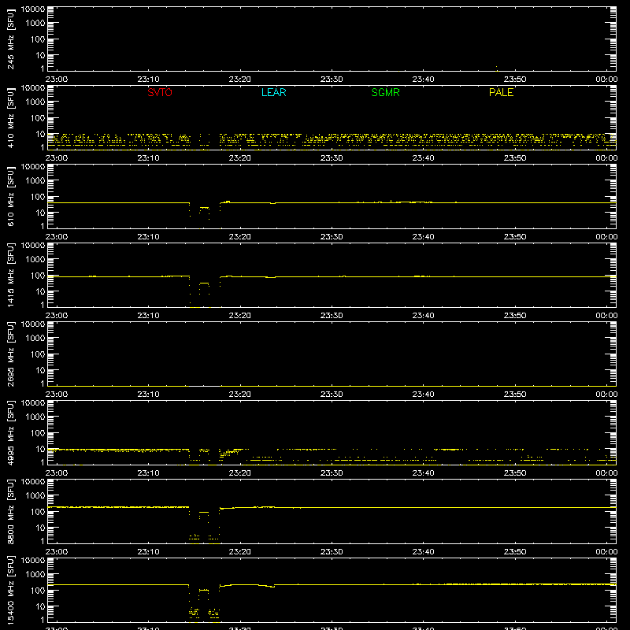Click the 100 tick value on 15400 MHz panel
The image size is (630, 630).
point(38,591)
